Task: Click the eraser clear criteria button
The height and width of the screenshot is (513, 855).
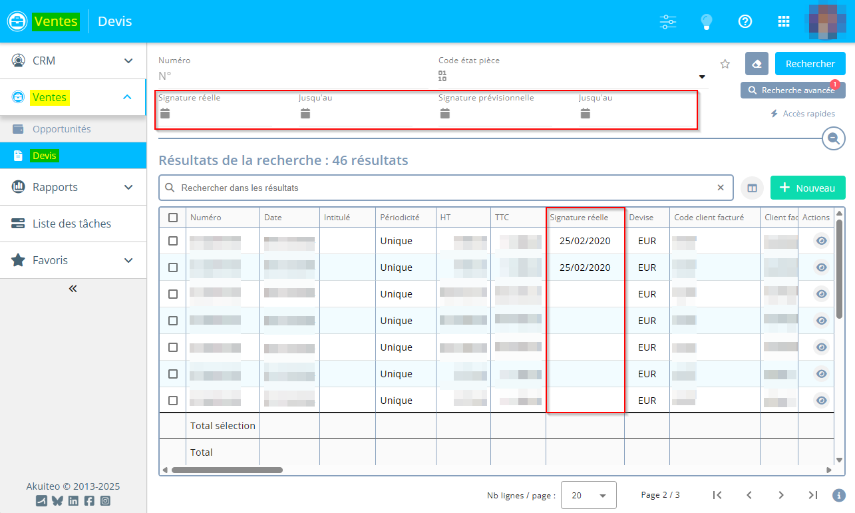Action: pyautogui.click(x=757, y=64)
